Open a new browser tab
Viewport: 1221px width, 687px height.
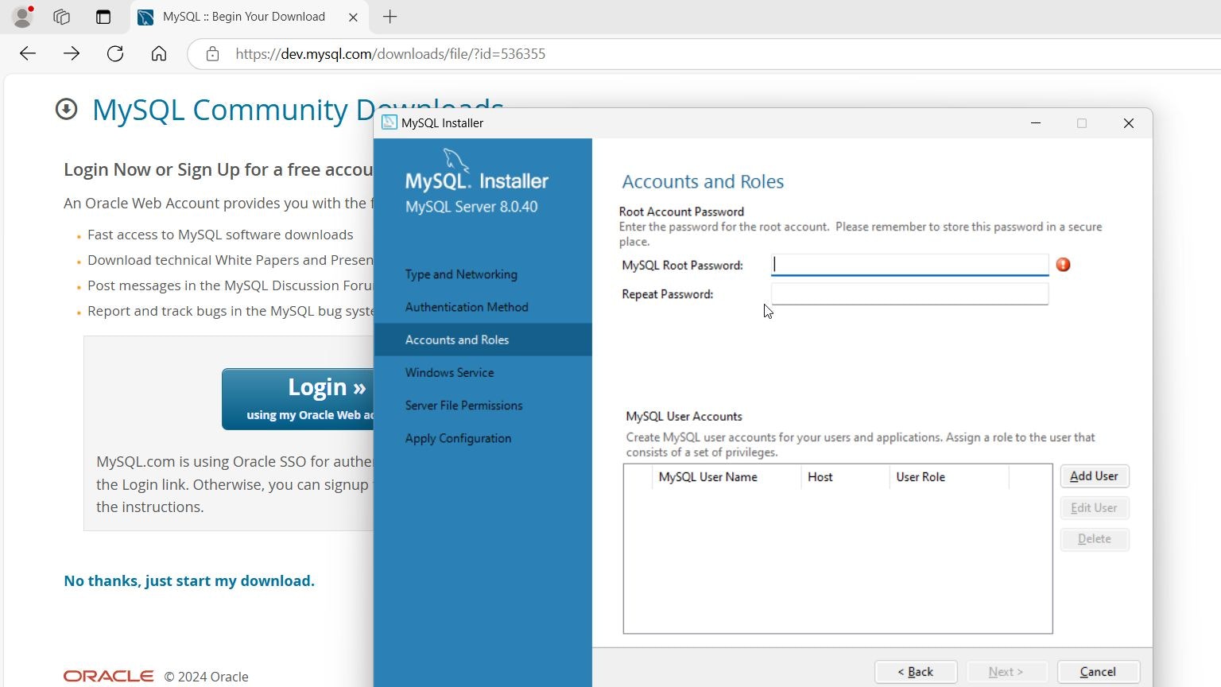pos(390,17)
